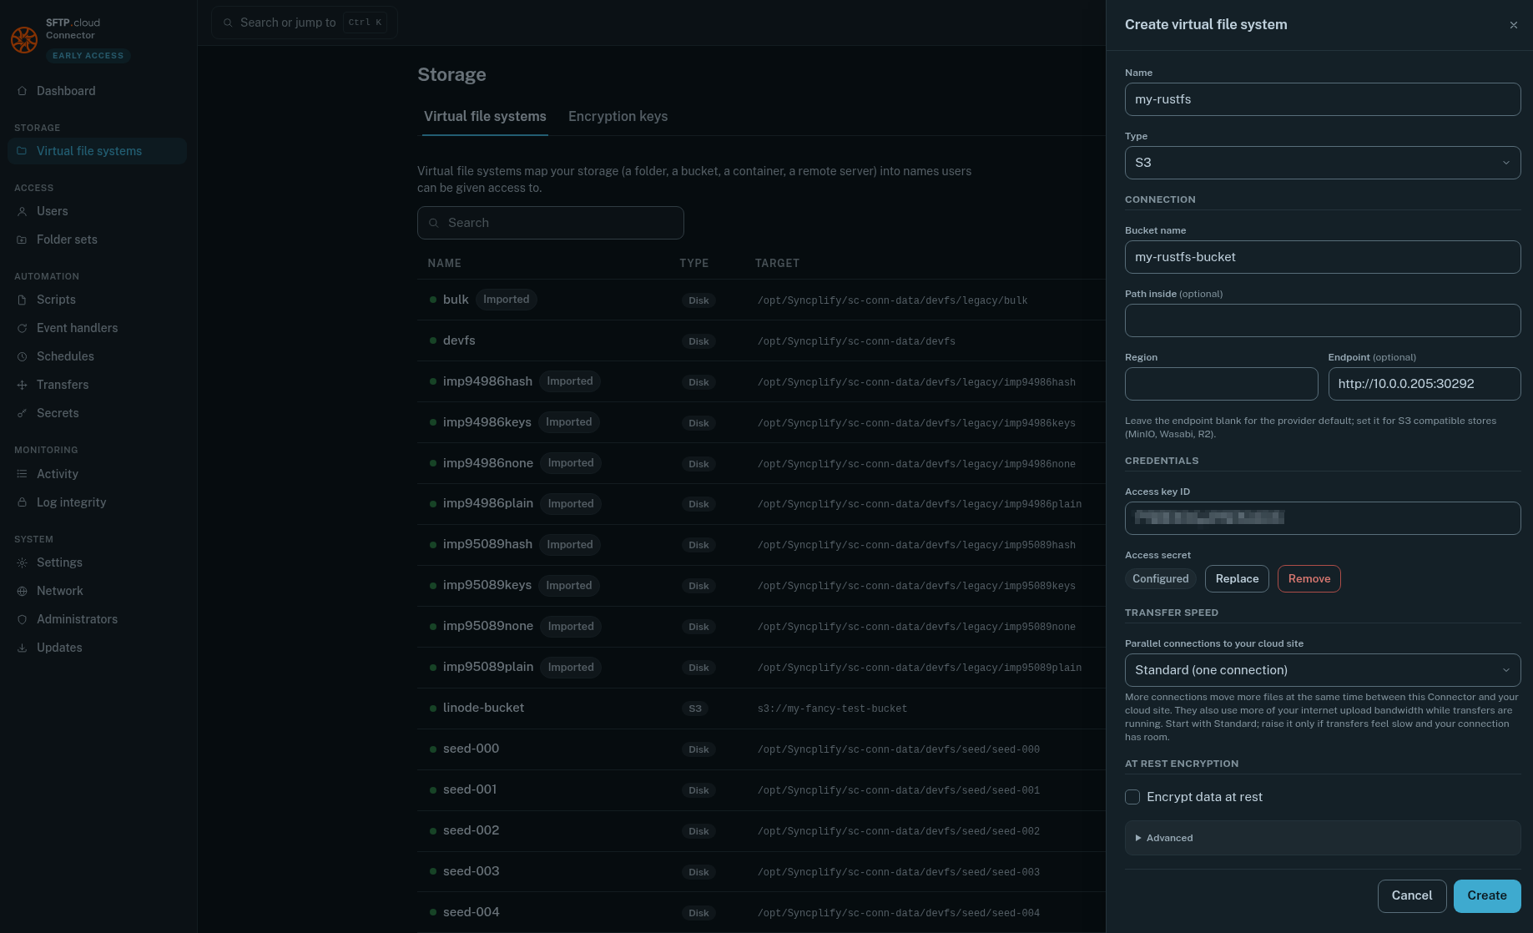Open Dashboard from sidebar

[97, 91]
